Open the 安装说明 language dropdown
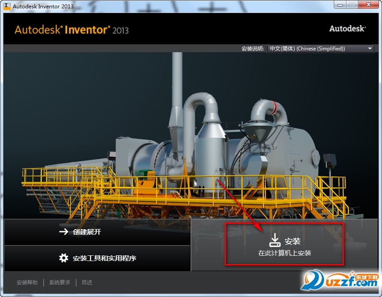Viewport: 382px width, 297px height. (320, 49)
